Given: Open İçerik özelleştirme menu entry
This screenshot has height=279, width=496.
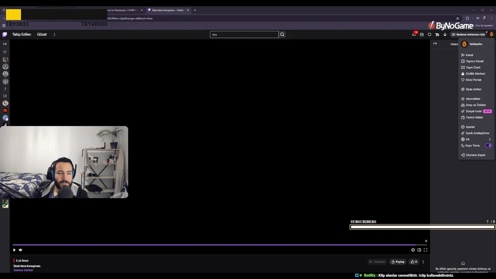Looking at the screenshot, I should [477, 133].
